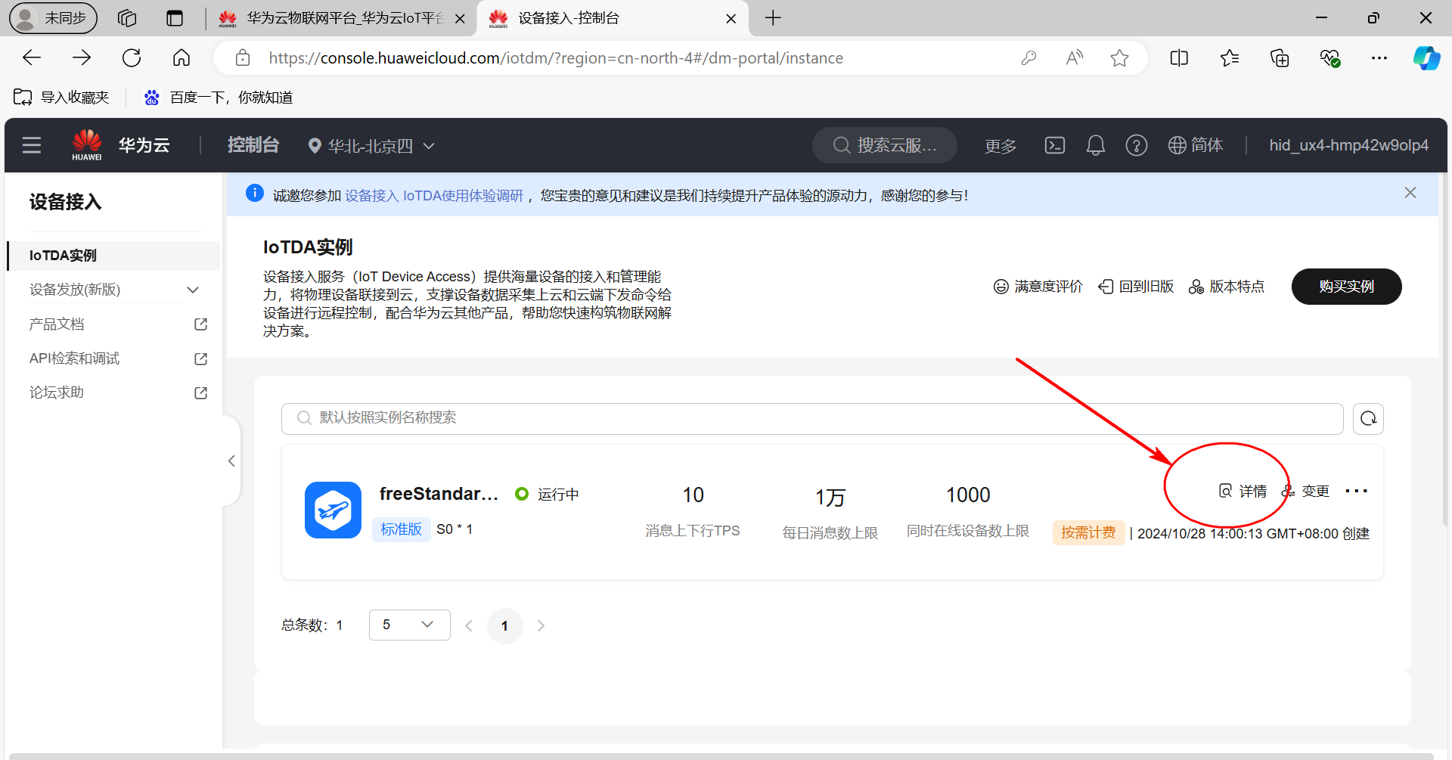Open the hamburger menu in Huawei Cloud header

[32, 145]
